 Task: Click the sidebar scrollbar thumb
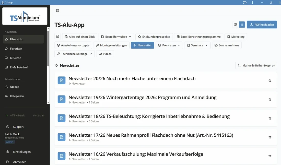coord(48,49)
